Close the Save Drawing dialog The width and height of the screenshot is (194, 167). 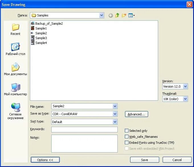click(x=189, y=5)
